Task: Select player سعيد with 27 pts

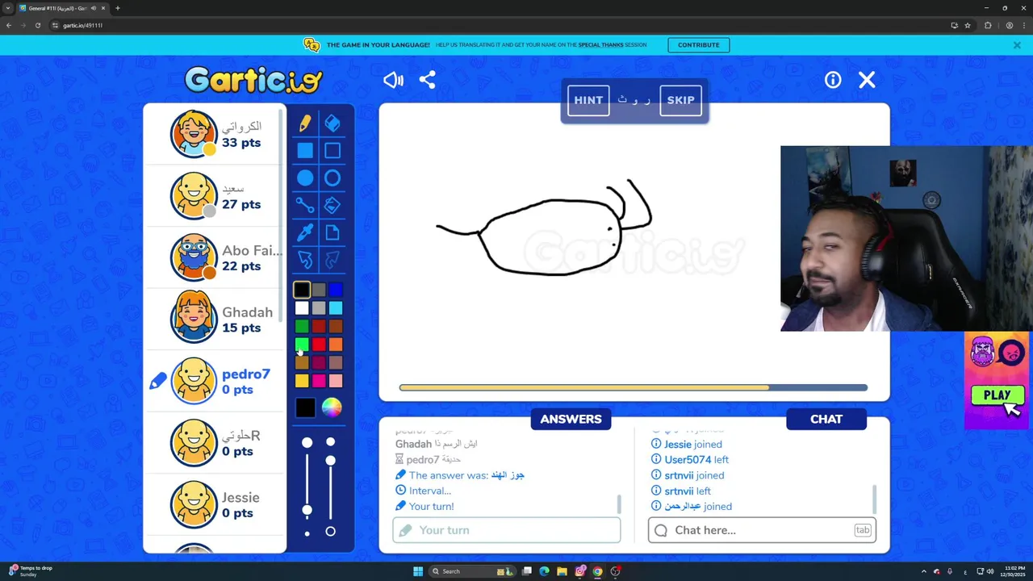Action: [x=215, y=196]
